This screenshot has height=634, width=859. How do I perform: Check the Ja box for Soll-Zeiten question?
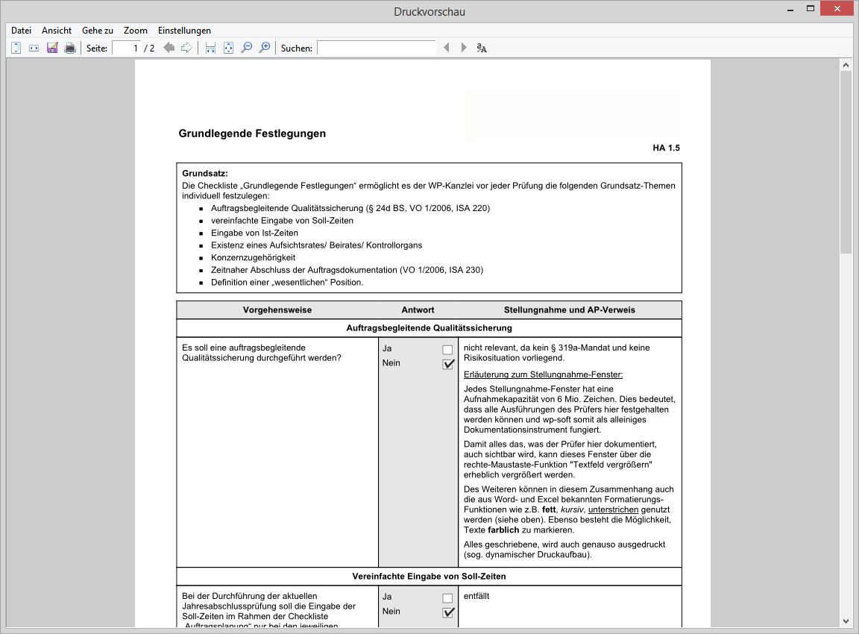447,598
